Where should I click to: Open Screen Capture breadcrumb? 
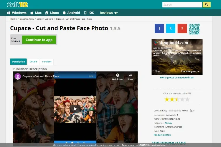click(x=45, y=19)
